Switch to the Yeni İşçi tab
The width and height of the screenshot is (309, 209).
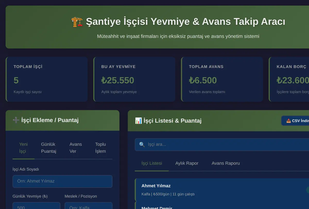(x=23, y=148)
